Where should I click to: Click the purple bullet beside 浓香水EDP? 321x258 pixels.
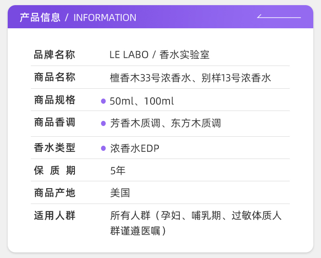click(x=103, y=148)
